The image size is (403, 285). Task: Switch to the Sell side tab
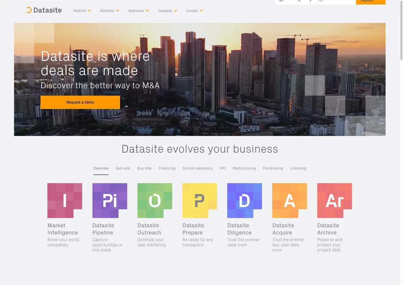(x=123, y=168)
